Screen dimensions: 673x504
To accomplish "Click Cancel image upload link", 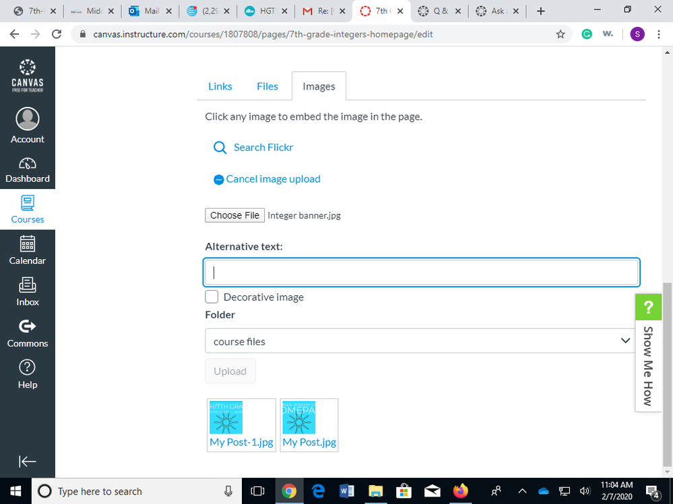I will pos(273,179).
